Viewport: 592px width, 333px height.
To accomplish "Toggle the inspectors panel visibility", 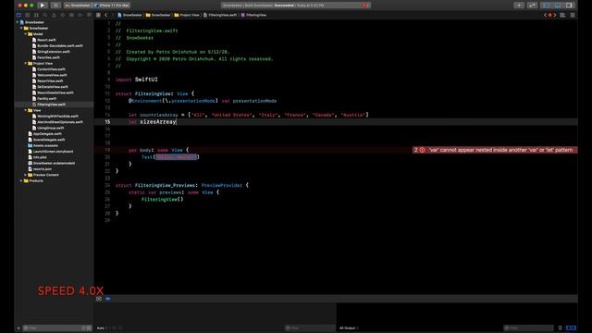I will point(570,6).
